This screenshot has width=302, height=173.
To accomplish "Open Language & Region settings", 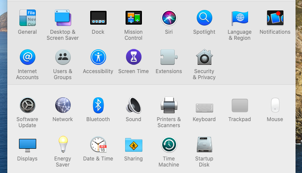I will click(240, 18).
